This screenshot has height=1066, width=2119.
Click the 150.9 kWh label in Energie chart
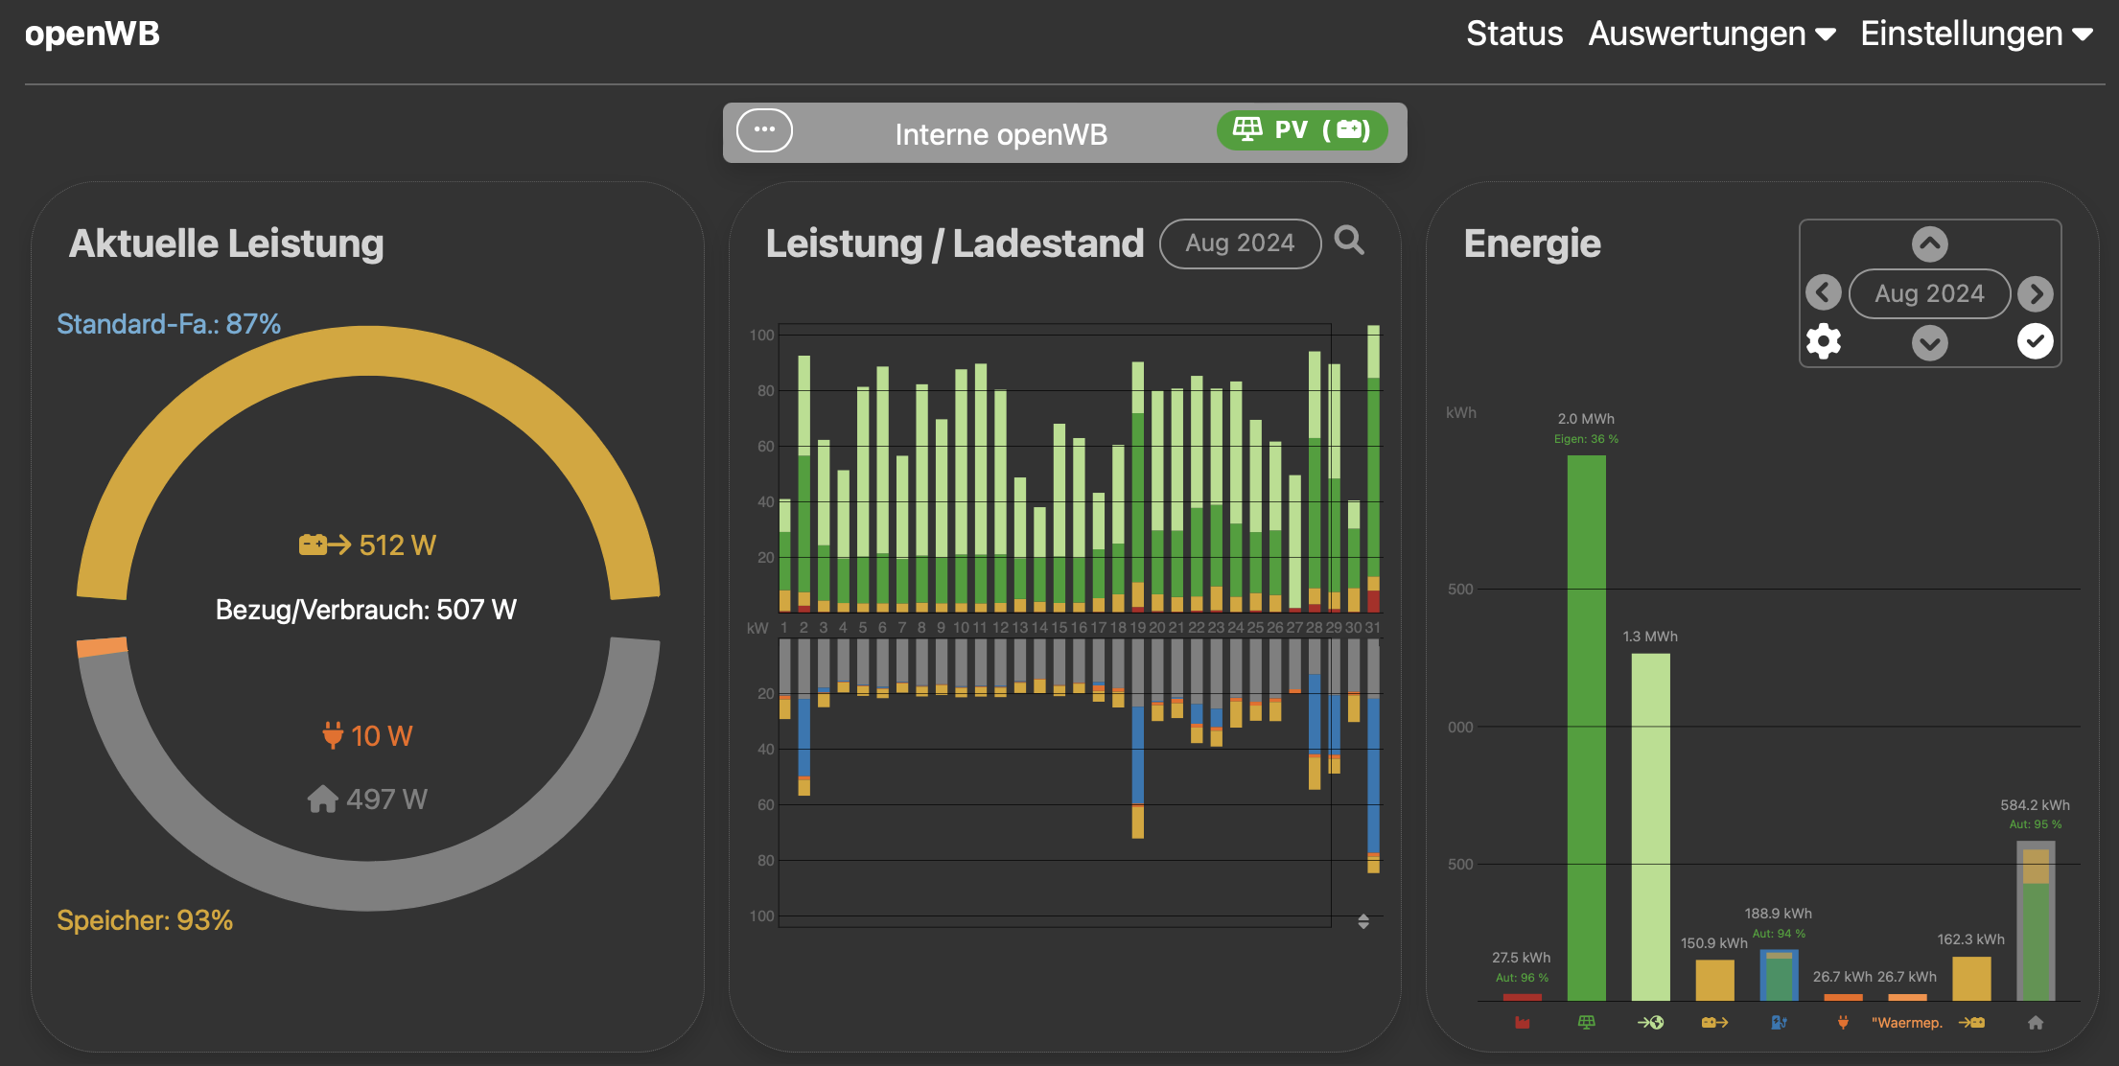(x=1713, y=943)
